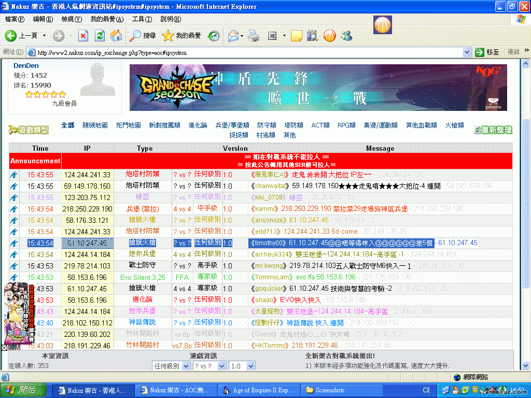531x398 pixels.
Task: Go to Home page icon
Action: 116,36
